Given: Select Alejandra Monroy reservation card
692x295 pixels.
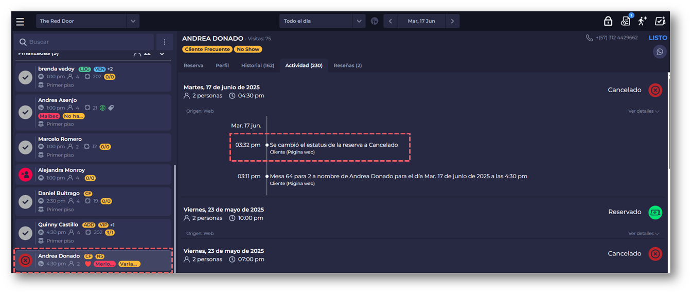Looking at the screenshot, I should click(x=93, y=175).
